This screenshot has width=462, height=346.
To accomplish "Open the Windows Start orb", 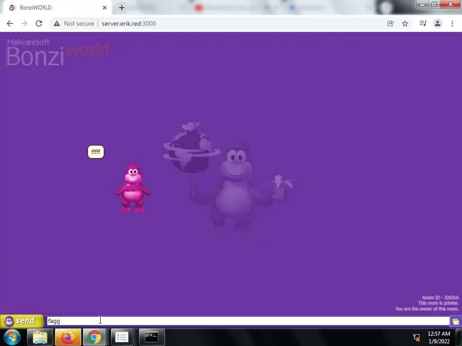I will pos(12,337).
